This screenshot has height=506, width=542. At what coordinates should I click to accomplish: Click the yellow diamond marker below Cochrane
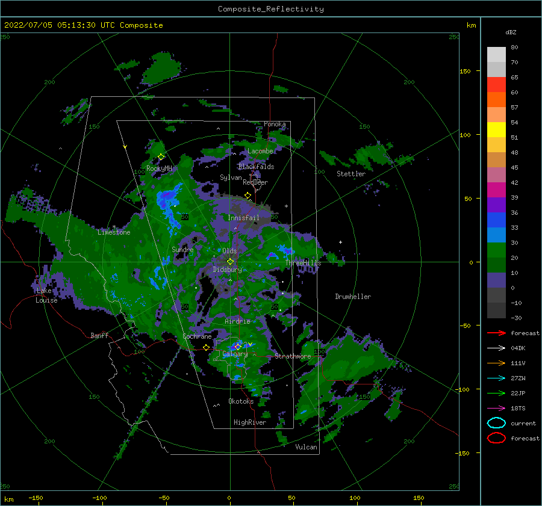point(206,348)
